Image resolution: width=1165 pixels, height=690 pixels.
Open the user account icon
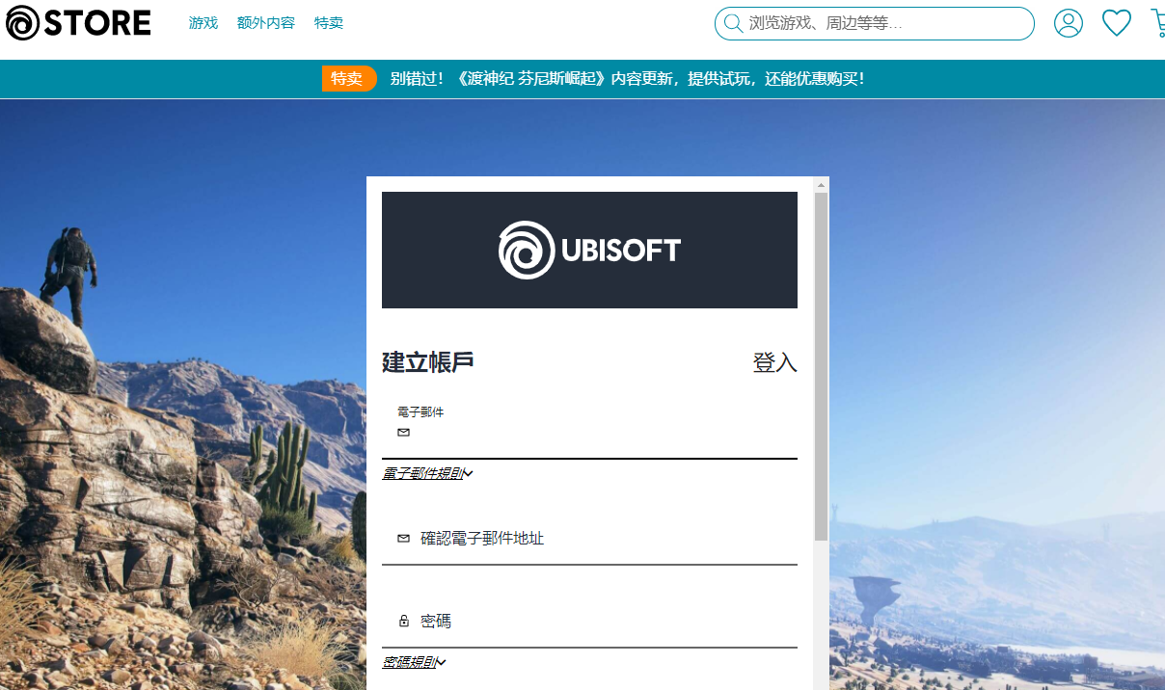coord(1069,23)
